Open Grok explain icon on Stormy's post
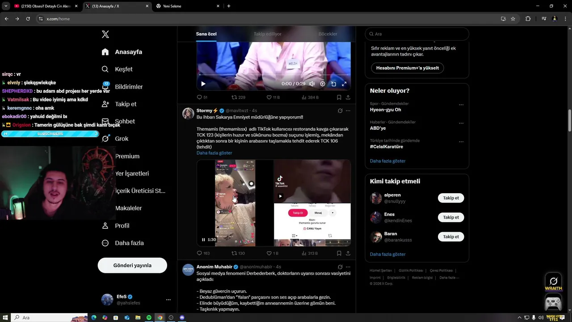The height and width of the screenshot is (322, 572). click(340, 110)
